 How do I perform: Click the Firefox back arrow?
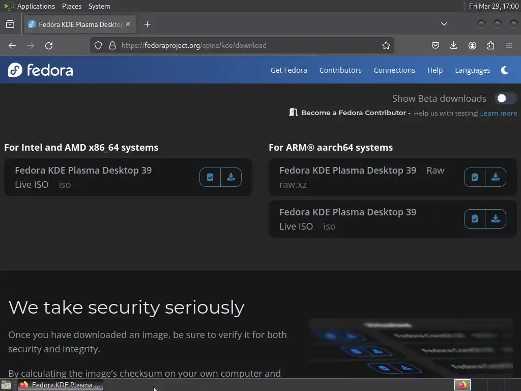coord(12,45)
